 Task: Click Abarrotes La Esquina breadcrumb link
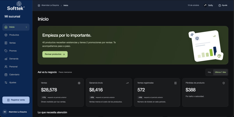[x=50, y=6]
